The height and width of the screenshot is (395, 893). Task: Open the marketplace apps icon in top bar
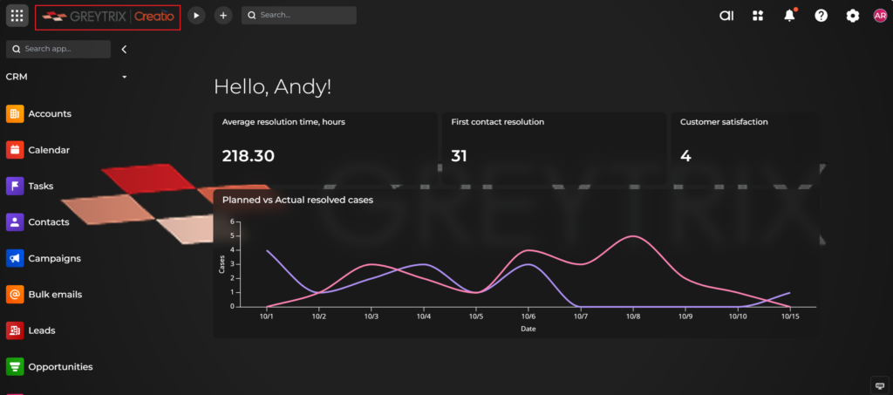click(758, 16)
